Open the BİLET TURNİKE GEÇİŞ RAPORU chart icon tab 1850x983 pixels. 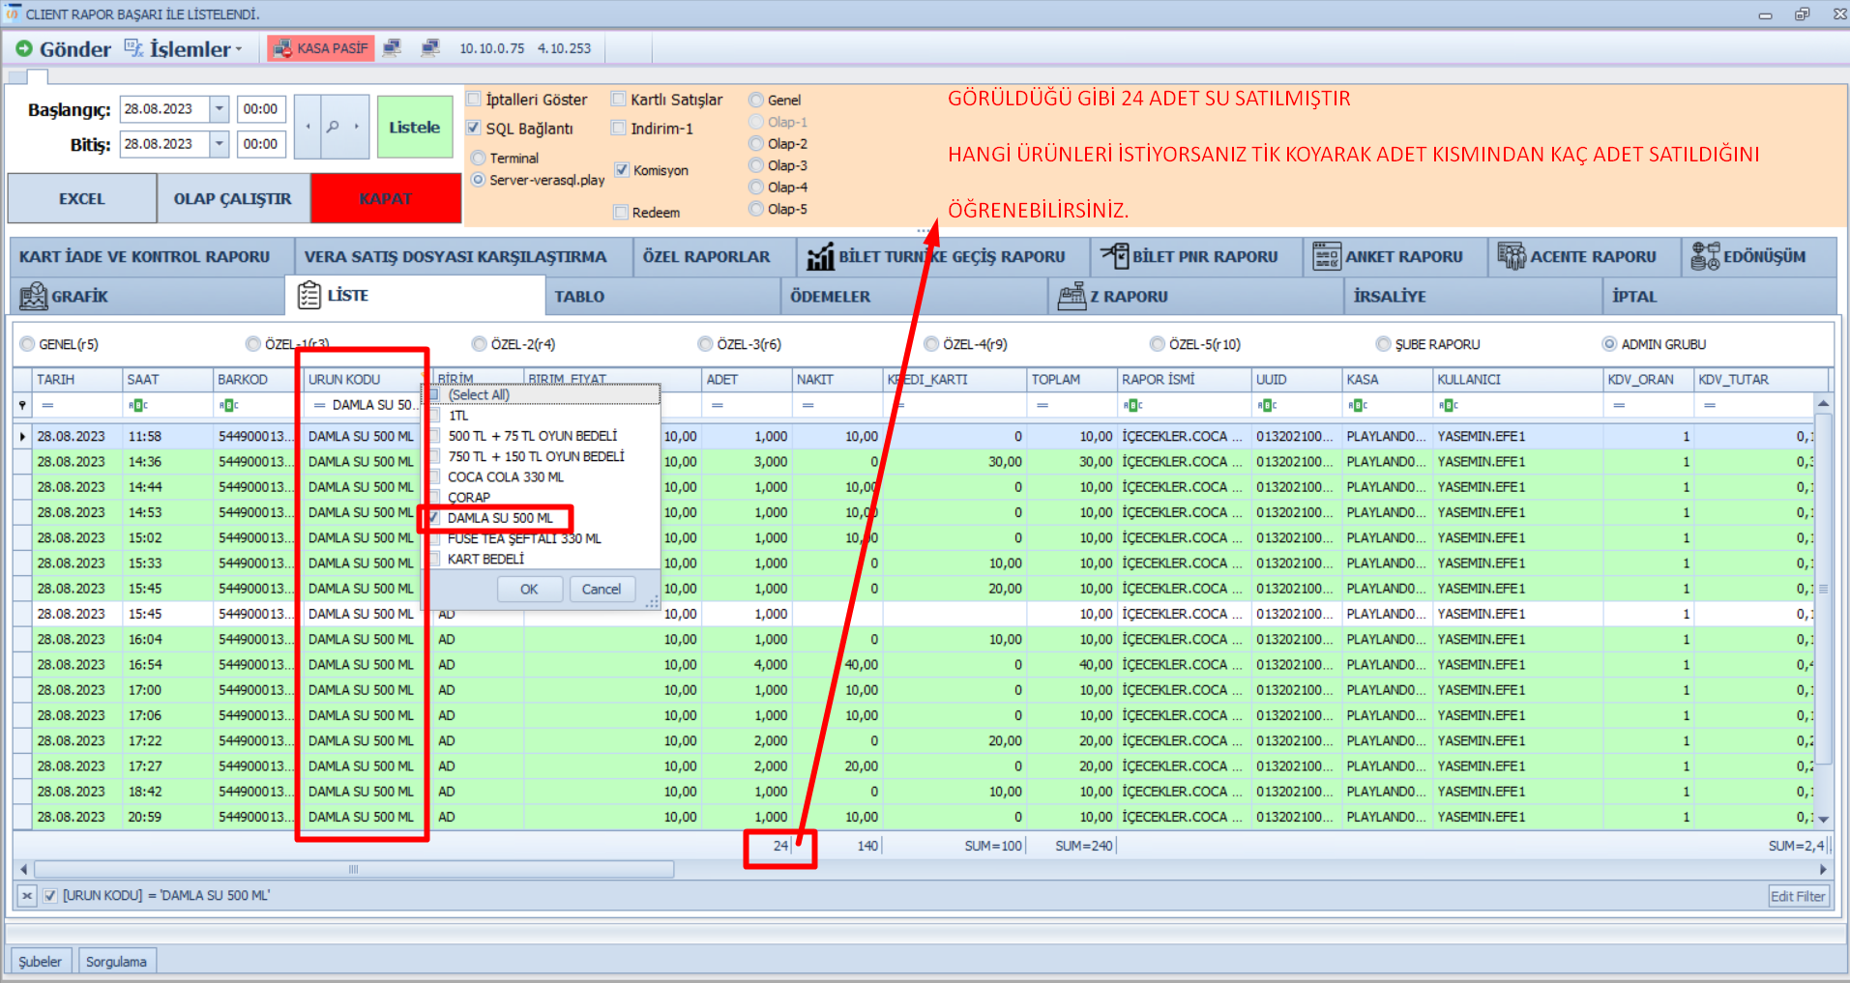pos(820,257)
